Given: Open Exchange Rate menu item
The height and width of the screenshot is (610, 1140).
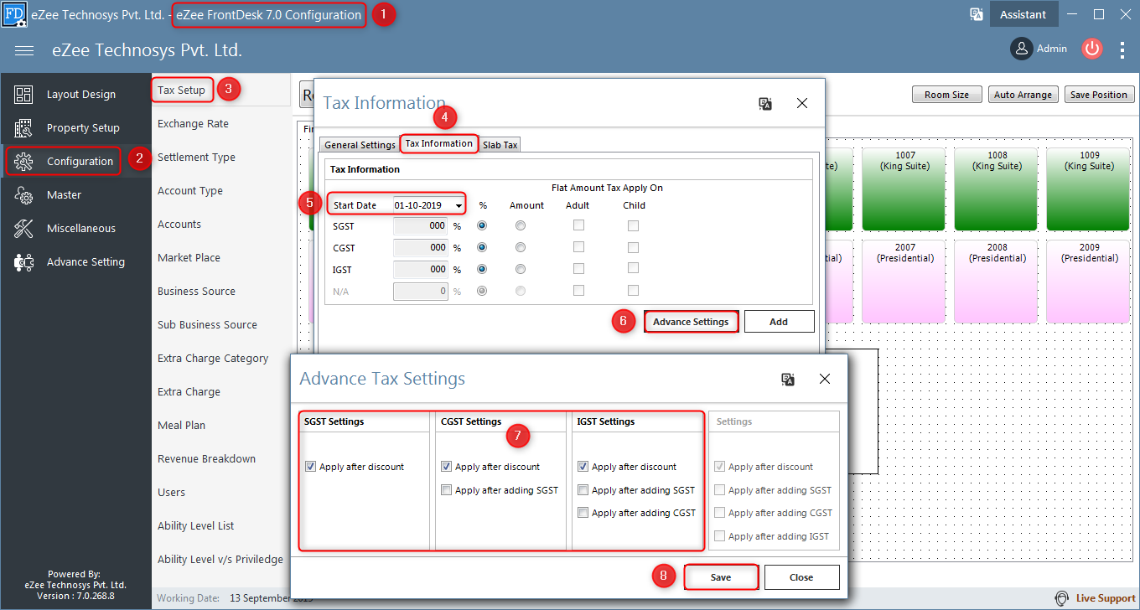Looking at the screenshot, I should point(193,123).
